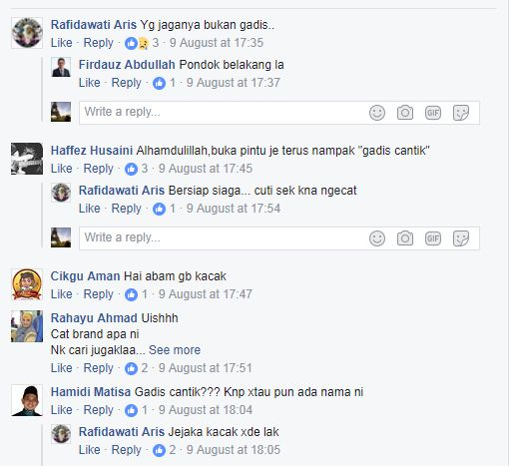Open emoji picker in first reply box
The width and height of the screenshot is (509, 466).
377,113
